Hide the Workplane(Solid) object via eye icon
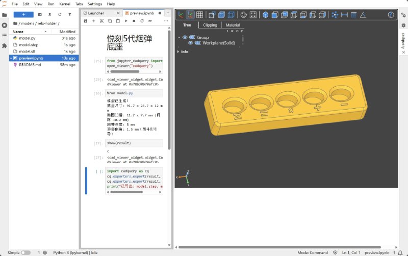Image resolution: width=408 pixels, height=256 pixels. 190,43
